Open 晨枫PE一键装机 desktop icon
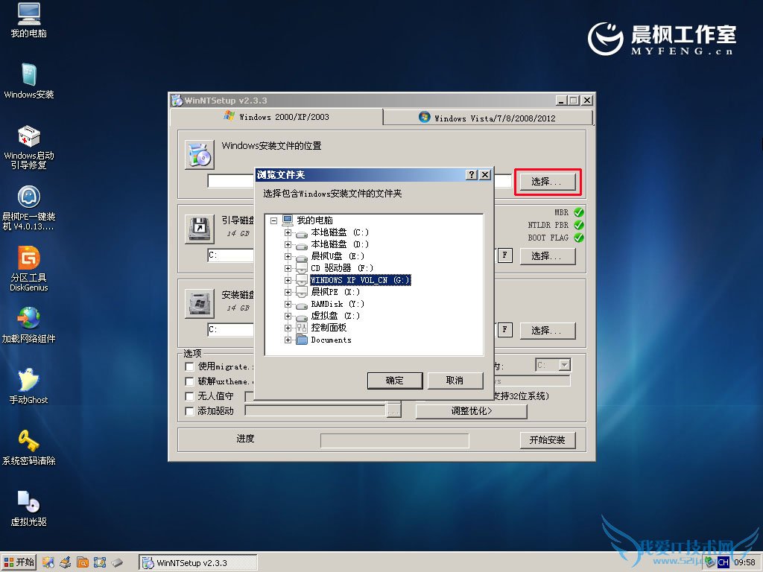The width and height of the screenshot is (763, 572). [x=29, y=199]
